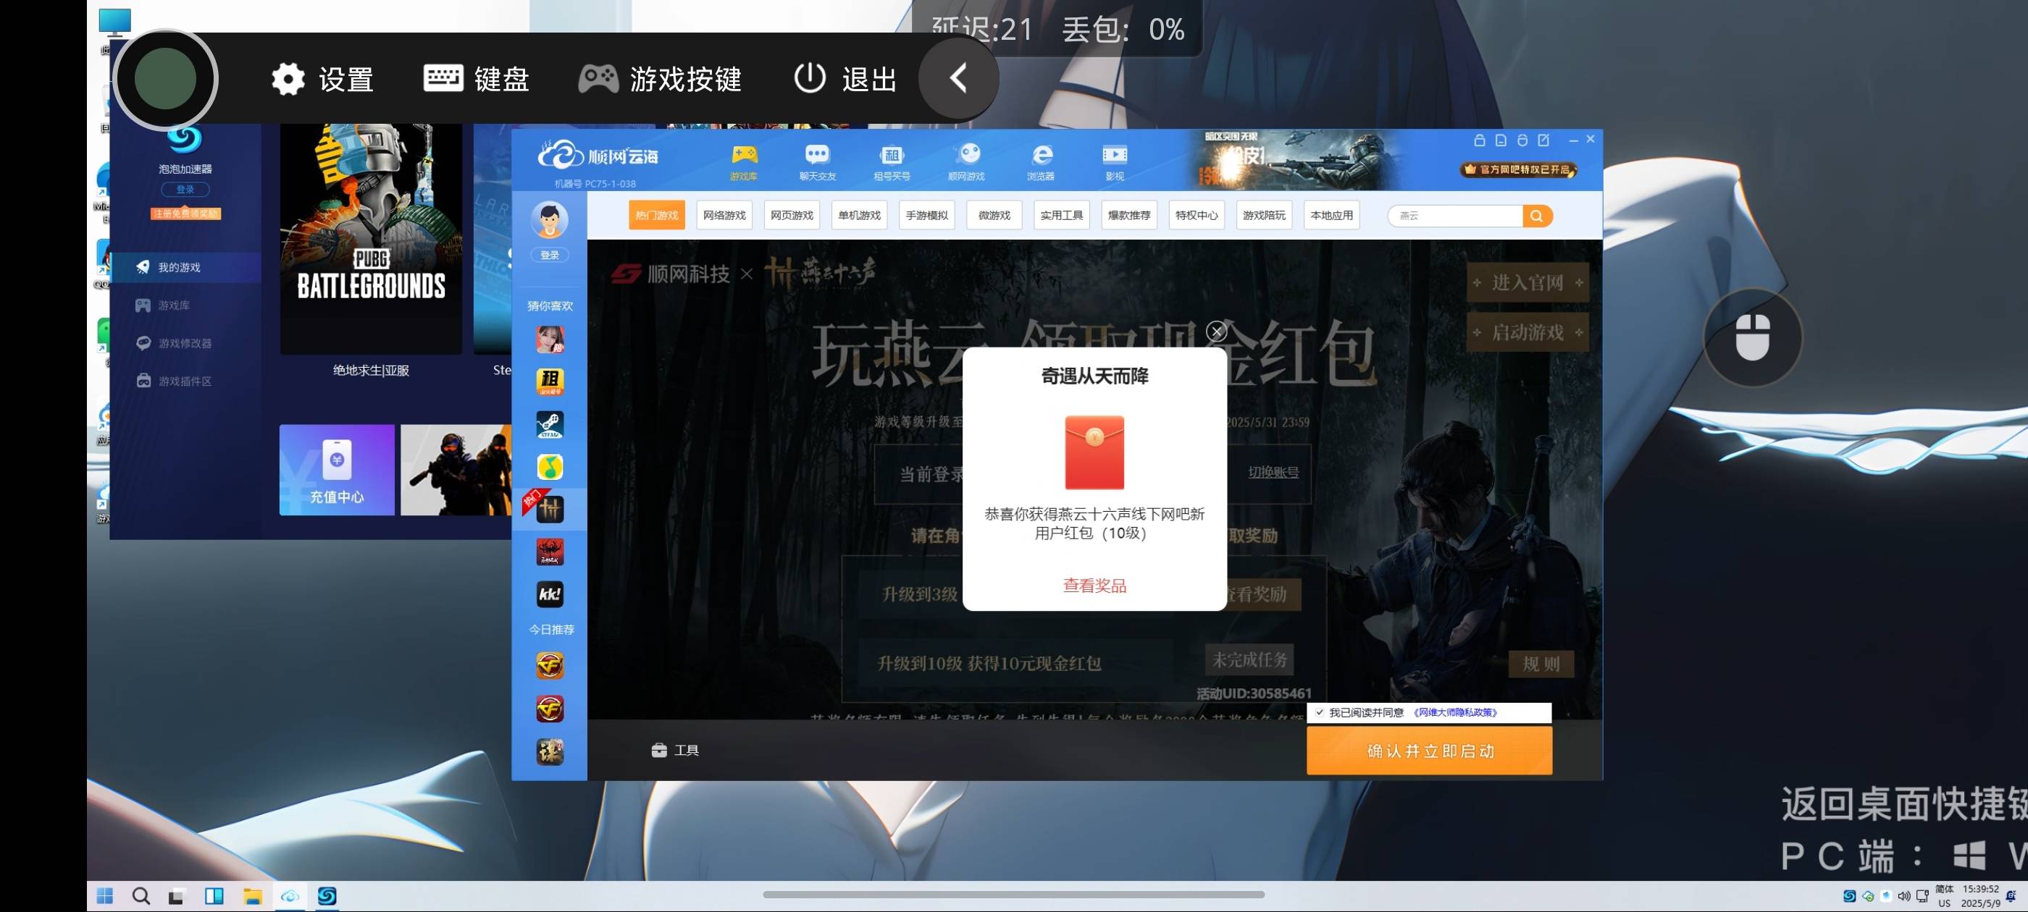The width and height of the screenshot is (2028, 912).
Task: Click 登录 under the avatar
Action: click(x=550, y=255)
